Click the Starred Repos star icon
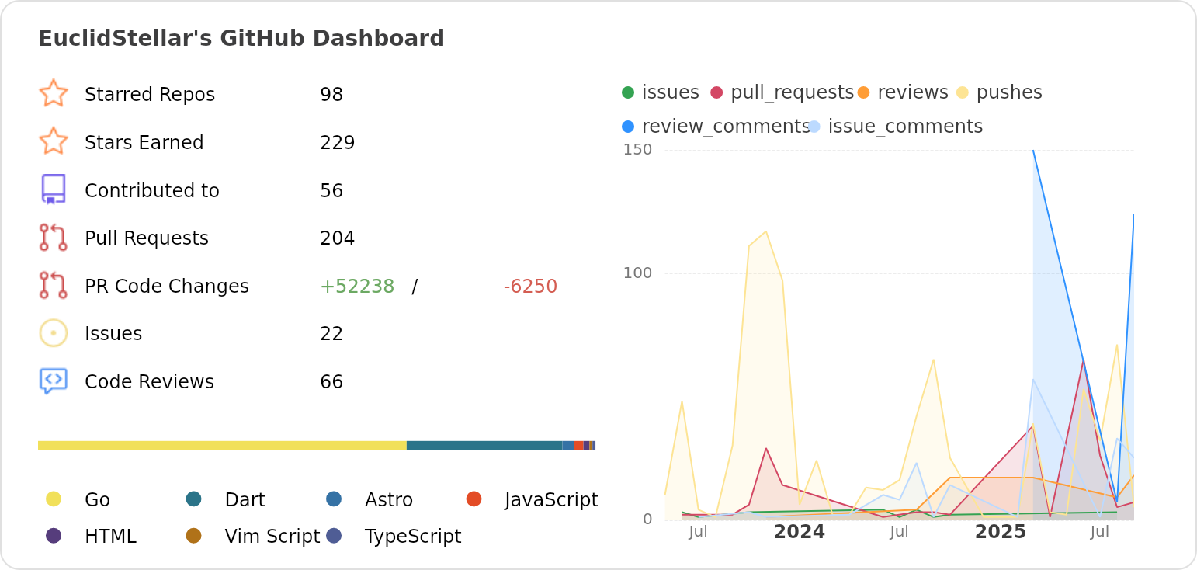Image resolution: width=1197 pixels, height=570 pixels. pos(53,94)
